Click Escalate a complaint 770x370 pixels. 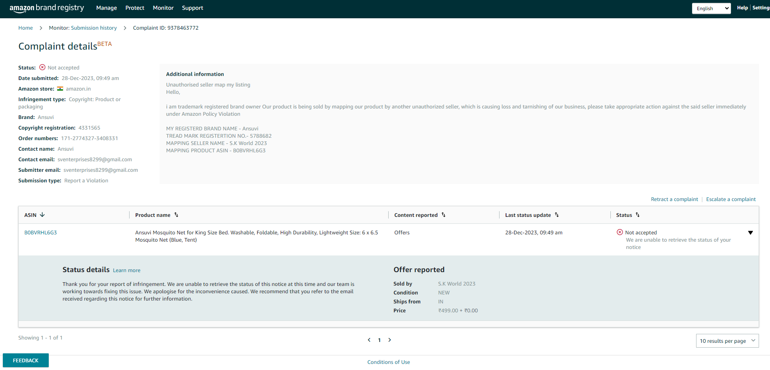coord(731,199)
